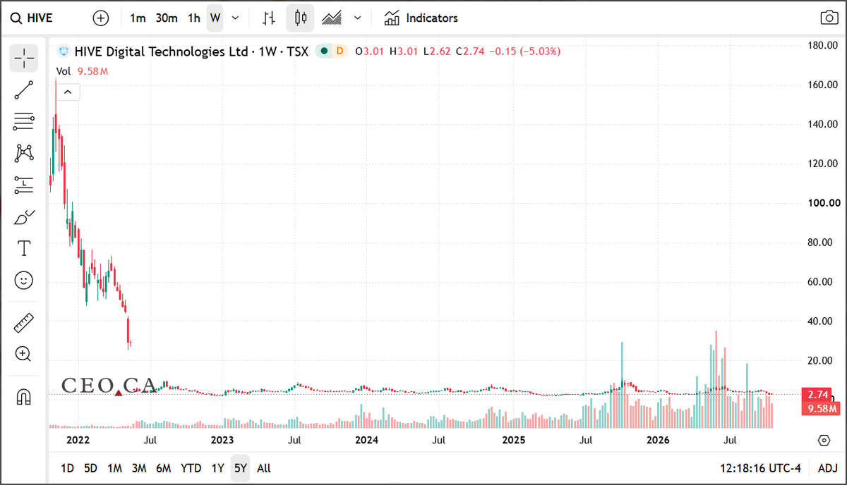This screenshot has width=847, height=485.
Task: Select the W weekly interval
Action: (x=215, y=18)
